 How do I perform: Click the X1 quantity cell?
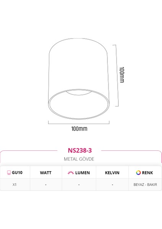point(15,185)
